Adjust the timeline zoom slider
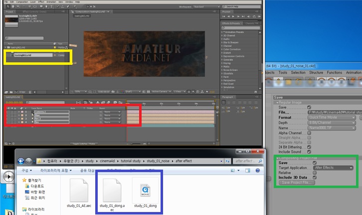 (x=136, y=144)
